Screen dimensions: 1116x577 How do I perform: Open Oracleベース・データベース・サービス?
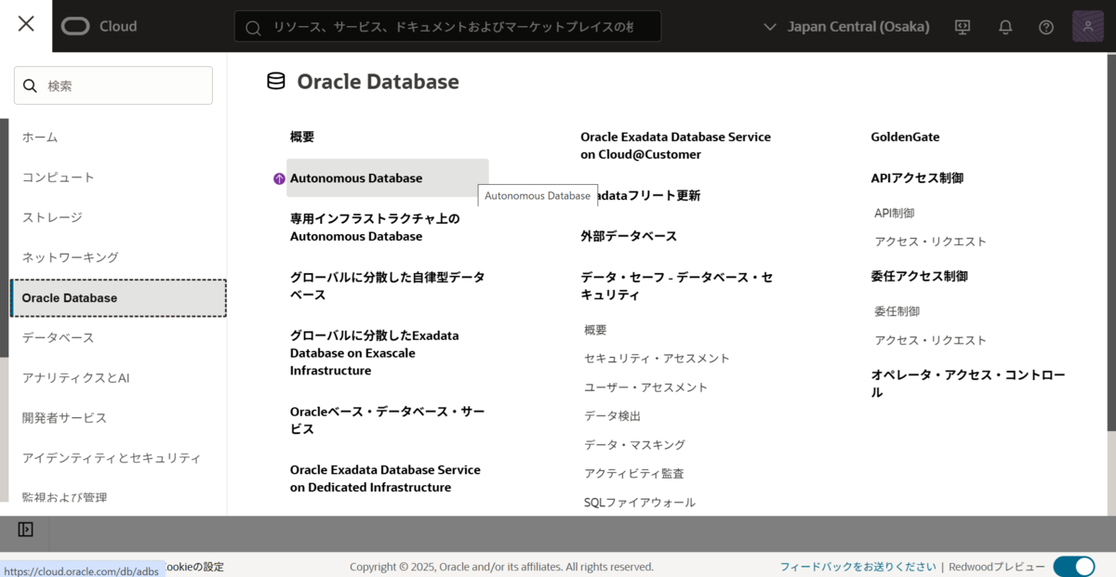click(x=387, y=420)
